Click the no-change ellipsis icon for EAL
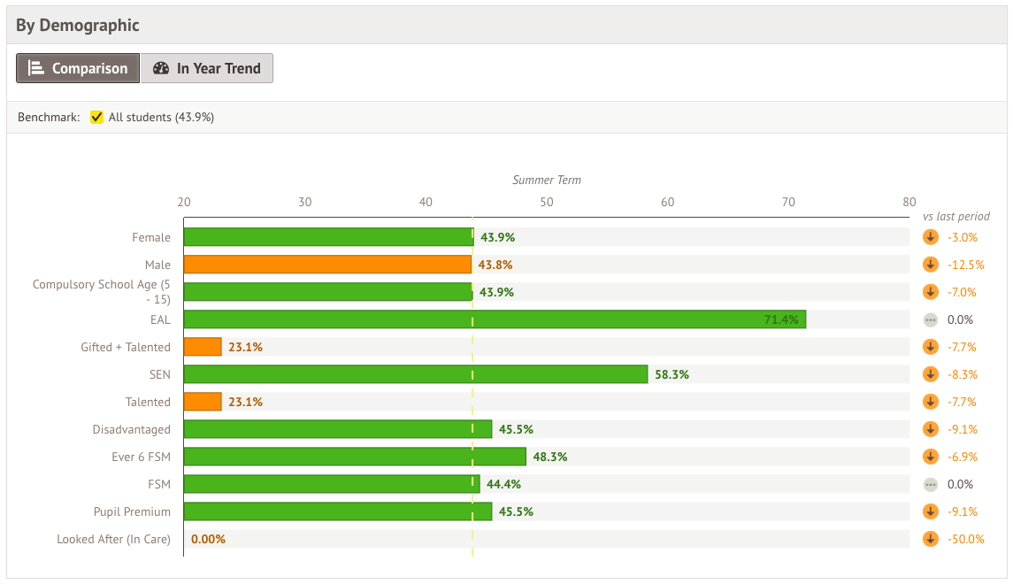1013x584 pixels. (930, 319)
